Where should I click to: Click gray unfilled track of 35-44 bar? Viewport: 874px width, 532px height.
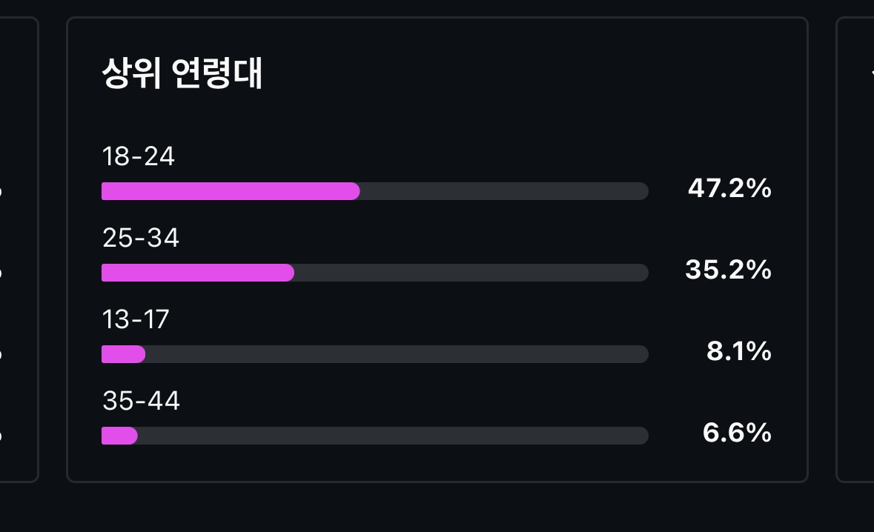click(x=393, y=436)
